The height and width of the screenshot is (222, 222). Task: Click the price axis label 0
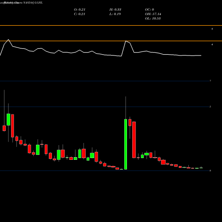click(x=210, y=170)
